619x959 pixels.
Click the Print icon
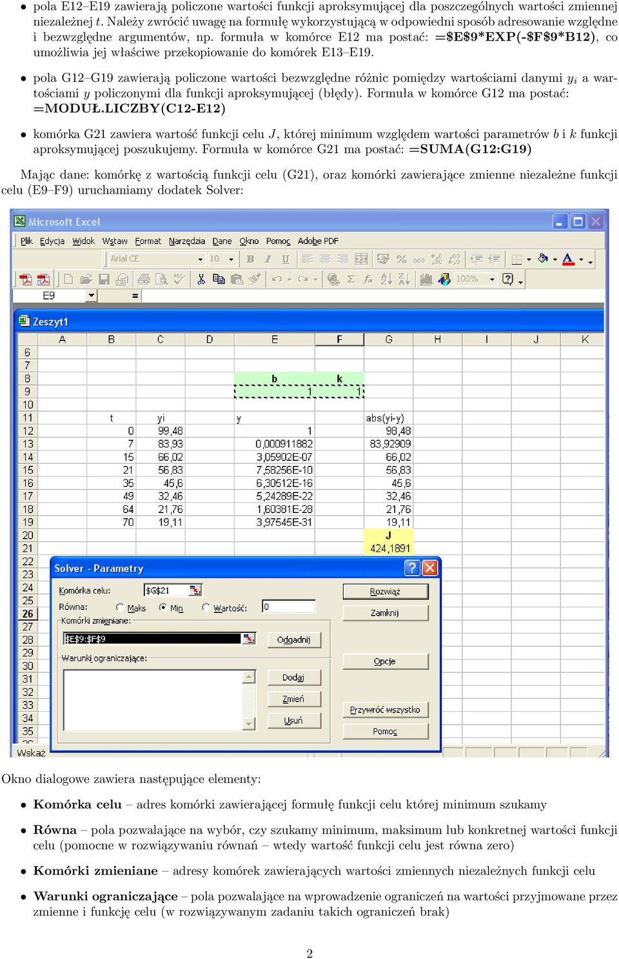(x=144, y=279)
